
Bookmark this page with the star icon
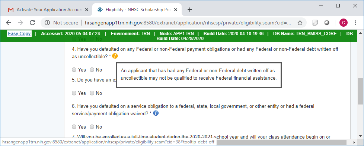coord(300,23)
